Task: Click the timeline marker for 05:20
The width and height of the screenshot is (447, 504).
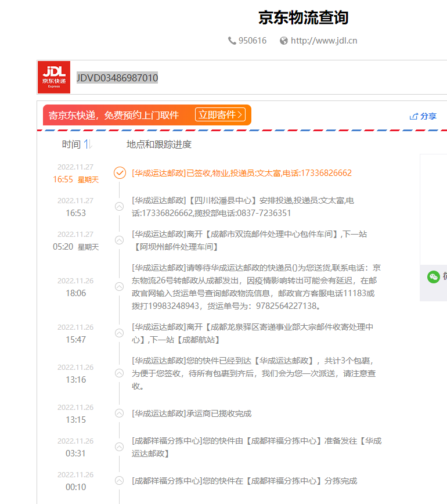Action: (119, 240)
